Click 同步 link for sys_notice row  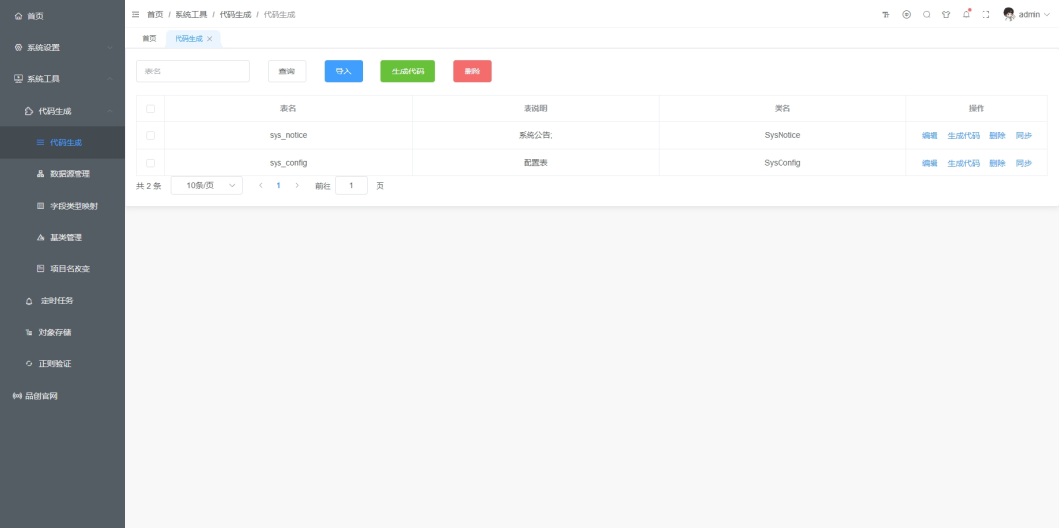1023,135
